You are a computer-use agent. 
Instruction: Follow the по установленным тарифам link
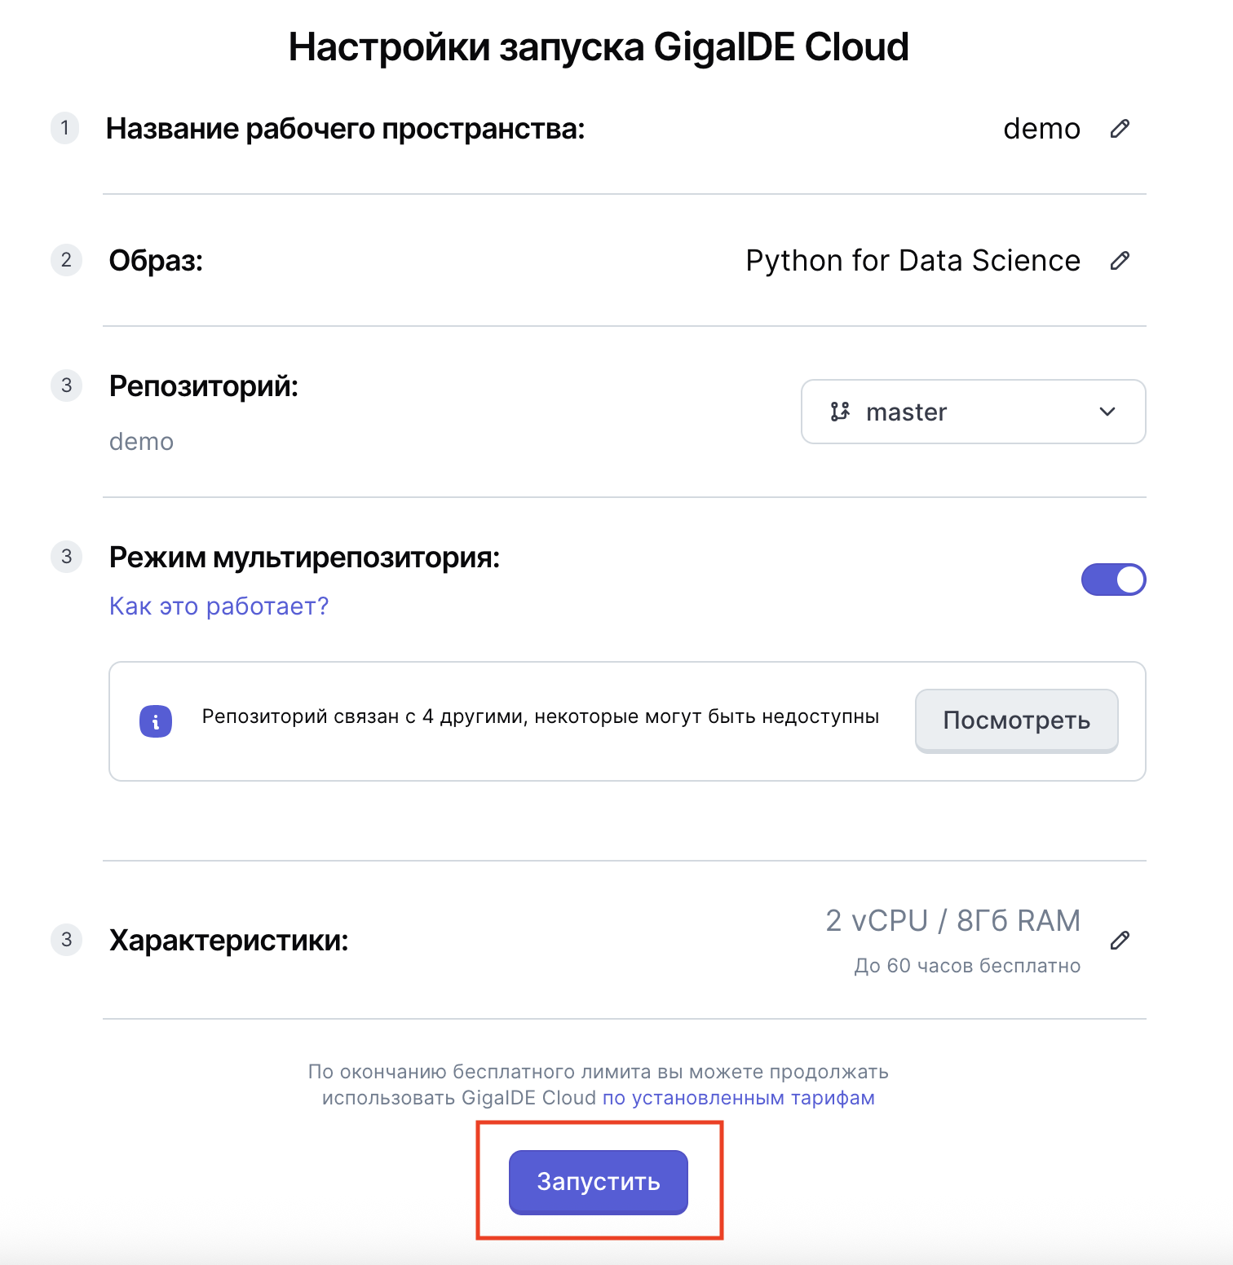click(738, 1098)
